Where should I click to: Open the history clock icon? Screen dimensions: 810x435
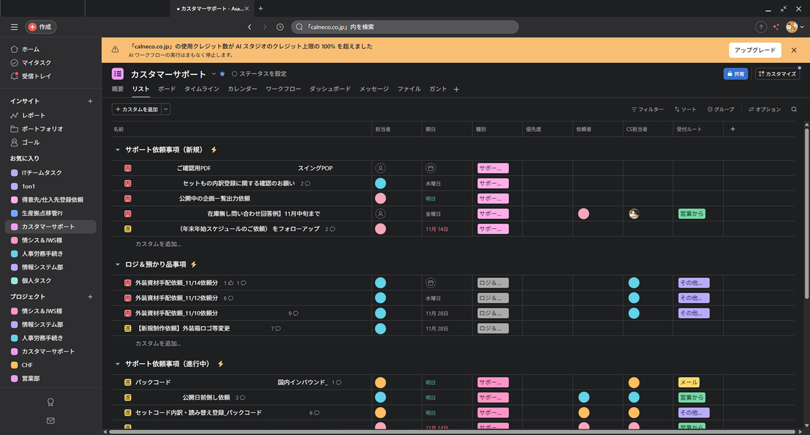(280, 27)
